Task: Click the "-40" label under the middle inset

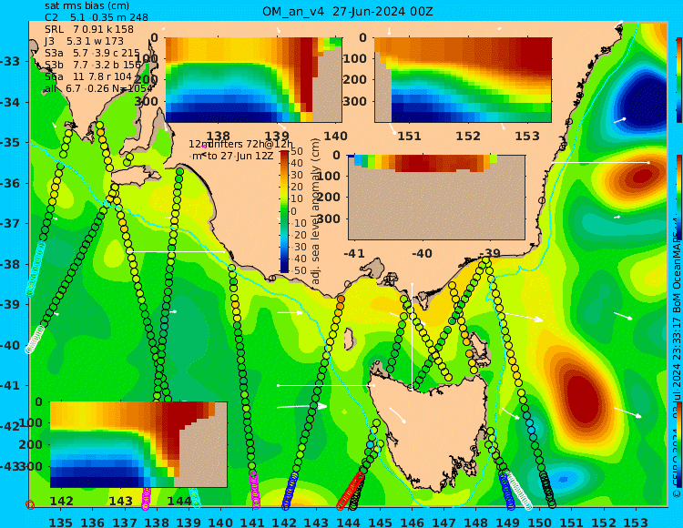Action: pyautogui.click(x=422, y=253)
